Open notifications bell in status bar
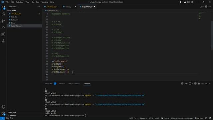The height and width of the screenshot is (120, 213). pos(210,118)
